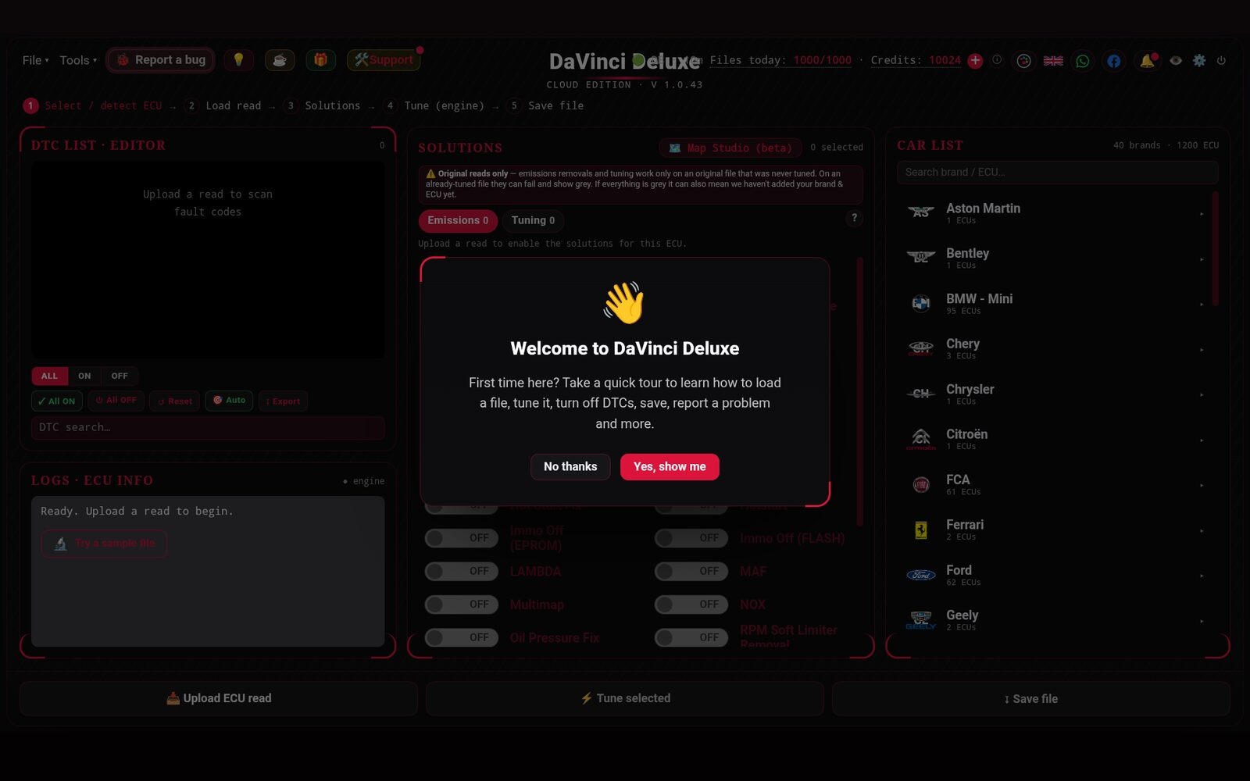The height and width of the screenshot is (781, 1250).
Task: Expand the Ford row arrow
Action: click(1202, 576)
